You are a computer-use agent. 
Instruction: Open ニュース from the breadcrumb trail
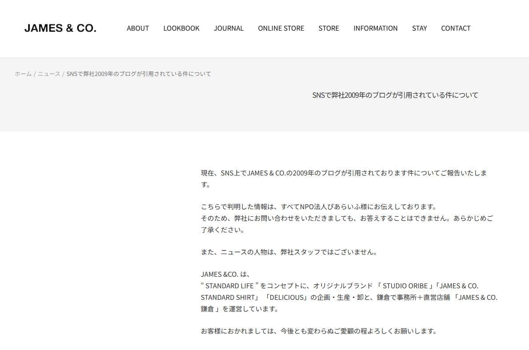coord(50,74)
